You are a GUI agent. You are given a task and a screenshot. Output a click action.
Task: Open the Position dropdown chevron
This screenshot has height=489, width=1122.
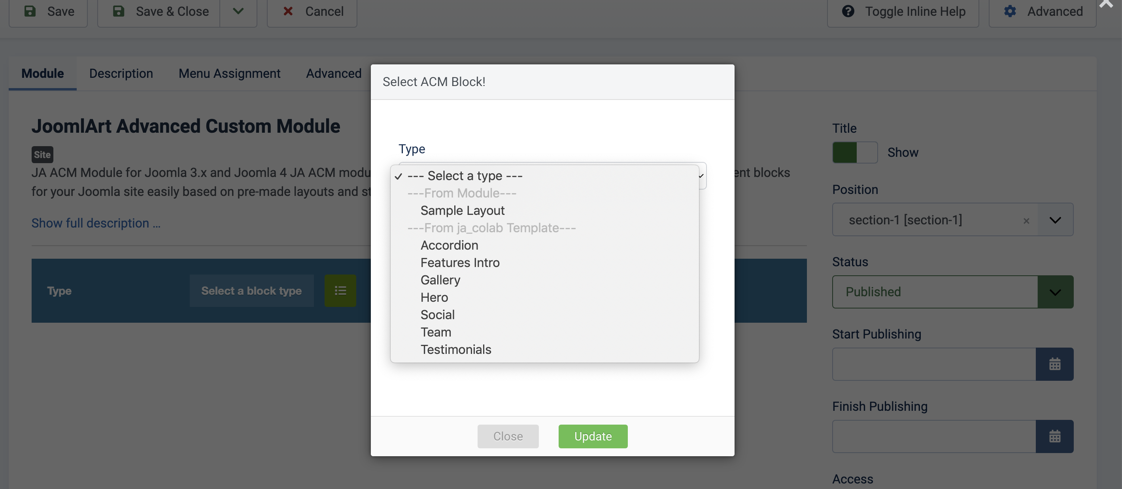(1055, 220)
